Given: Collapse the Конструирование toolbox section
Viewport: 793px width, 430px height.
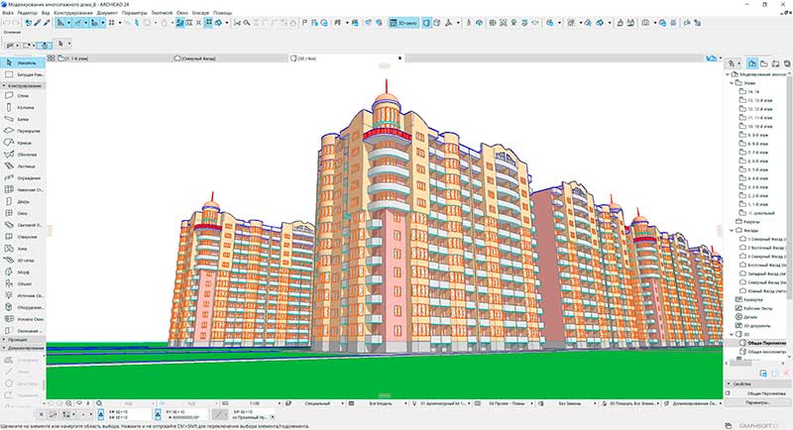Looking at the screenshot, I should 22,85.
